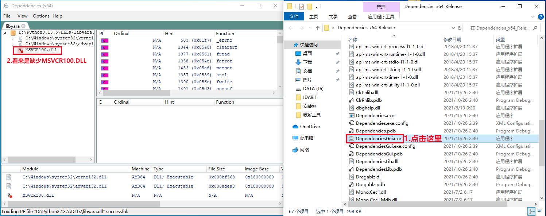The image size is (546, 216).
Task: Open the address bar history dropdown
Action: point(453,28)
